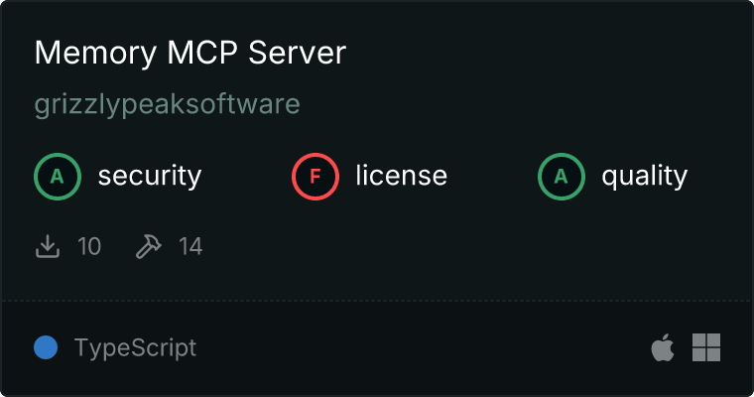Click the letter F inside license badge
Image resolution: width=754 pixels, height=397 pixels.
click(315, 177)
